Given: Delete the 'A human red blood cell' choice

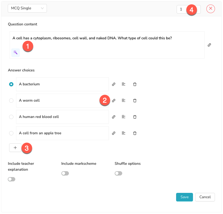Looking at the screenshot, I should point(135,117).
